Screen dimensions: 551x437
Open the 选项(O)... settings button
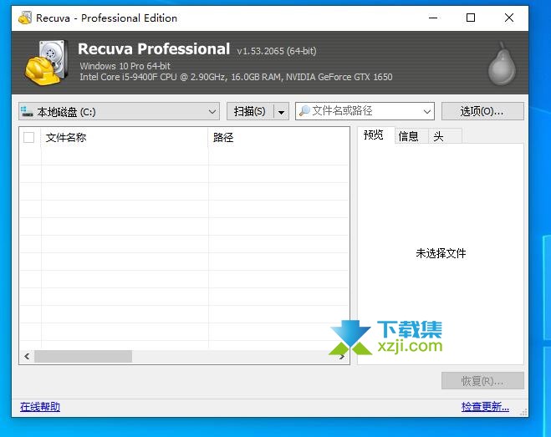point(482,111)
